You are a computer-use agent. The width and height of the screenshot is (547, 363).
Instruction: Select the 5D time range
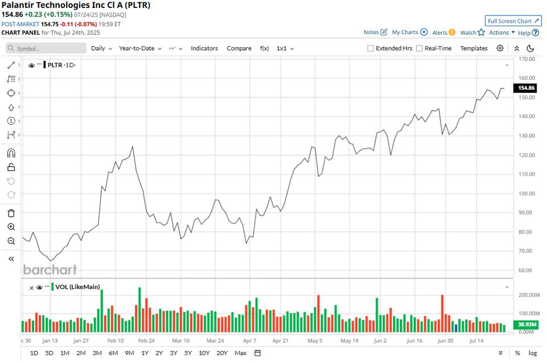click(49, 353)
